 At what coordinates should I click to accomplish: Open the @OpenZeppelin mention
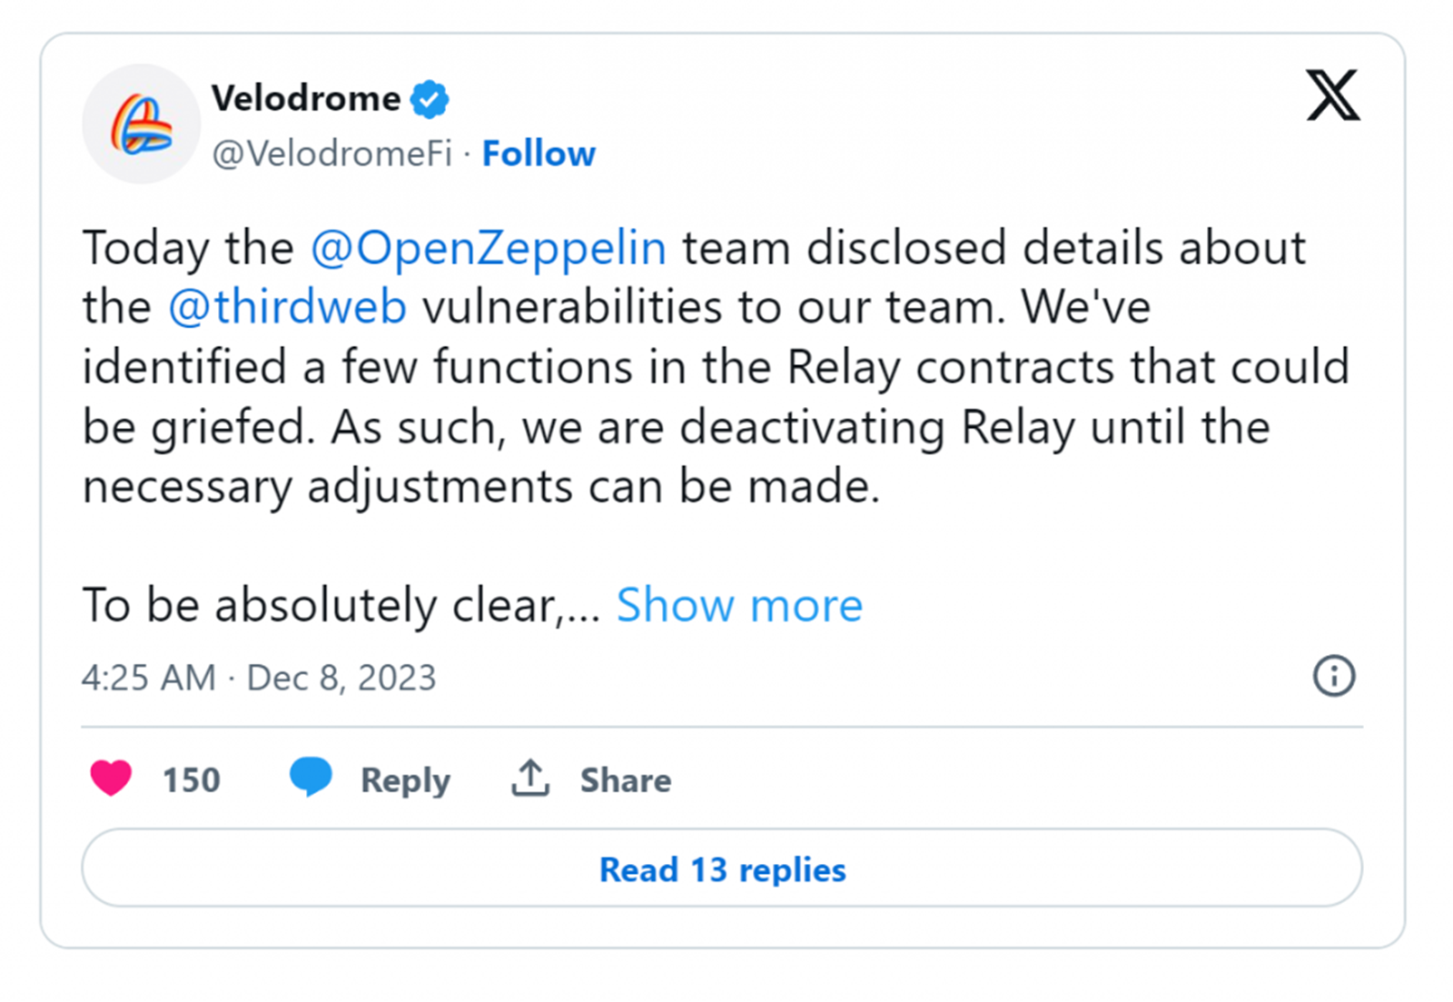click(489, 248)
